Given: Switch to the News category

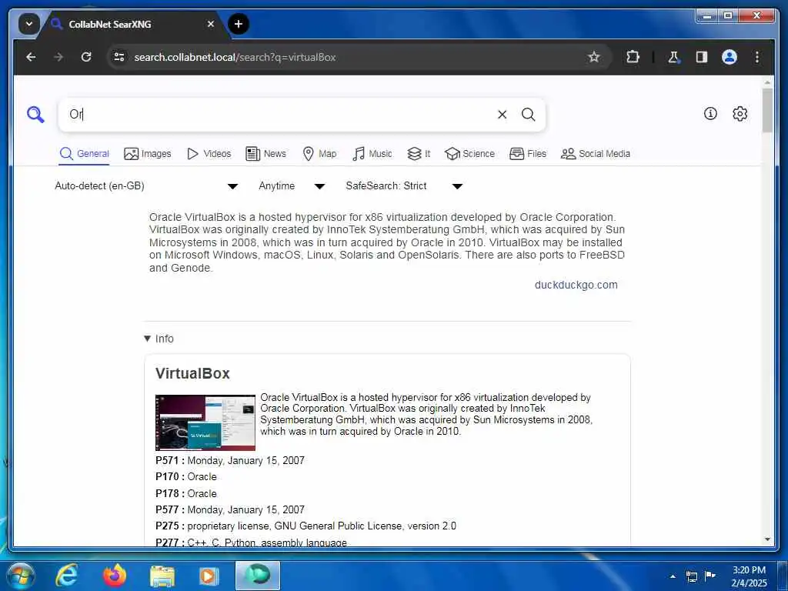Looking at the screenshot, I should [x=265, y=154].
